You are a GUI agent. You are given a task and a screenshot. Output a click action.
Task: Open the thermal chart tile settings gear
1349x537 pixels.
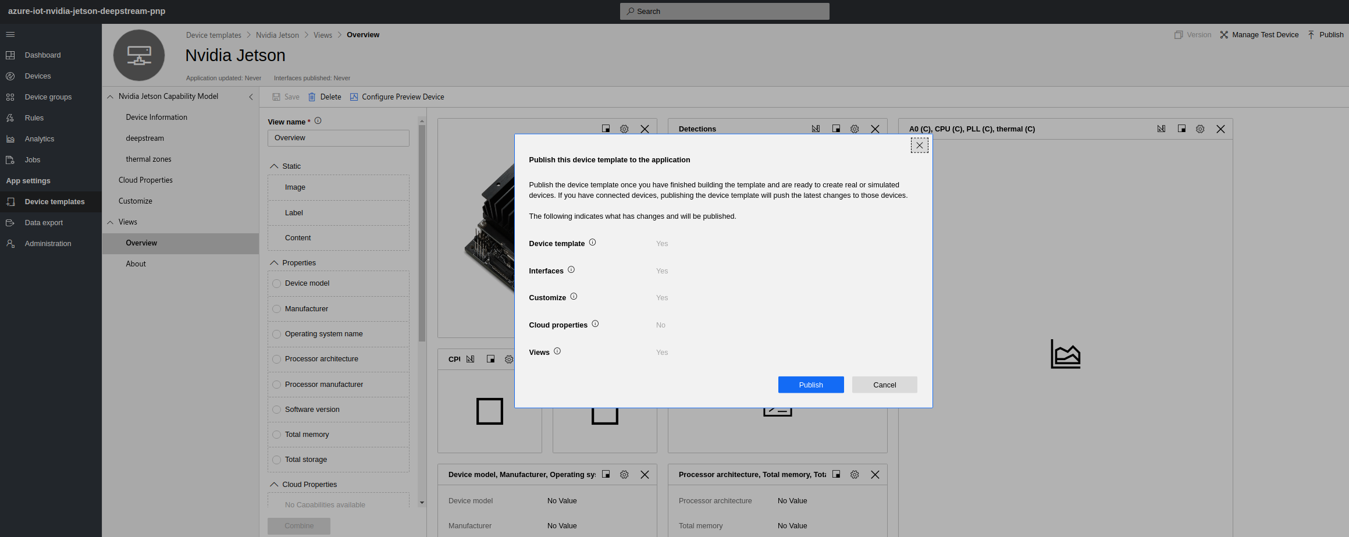pyautogui.click(x=1200, y=129)
